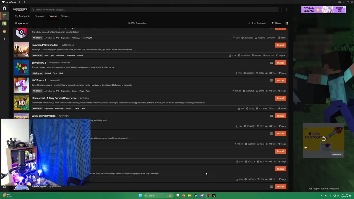Switch to the list view layout icon
The image size is (354, 199).
pyautogui.click(x=287, y=23)
